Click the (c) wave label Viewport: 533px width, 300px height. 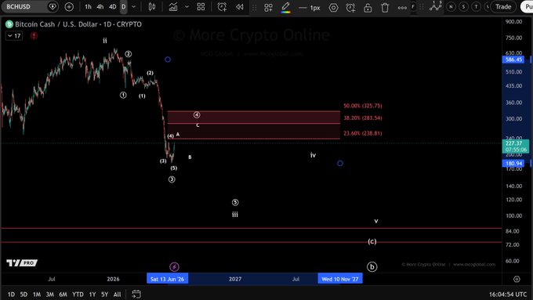tap(372, 241)
